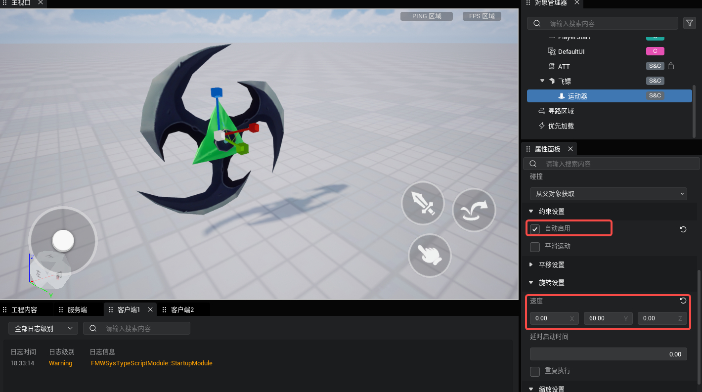The width and height of the screenshot is (702, 392).
Task: Uncheck the 自动启用 checkbox
Action: click(x=535, y=229)
